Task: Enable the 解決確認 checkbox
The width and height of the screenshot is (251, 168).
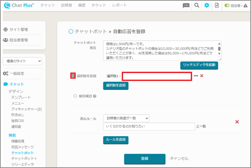Action: (75, 96)
